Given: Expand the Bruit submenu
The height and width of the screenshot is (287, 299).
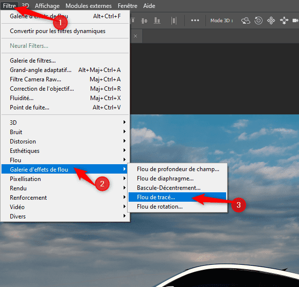Looking at the screenshot, I should tap(65, 132).
